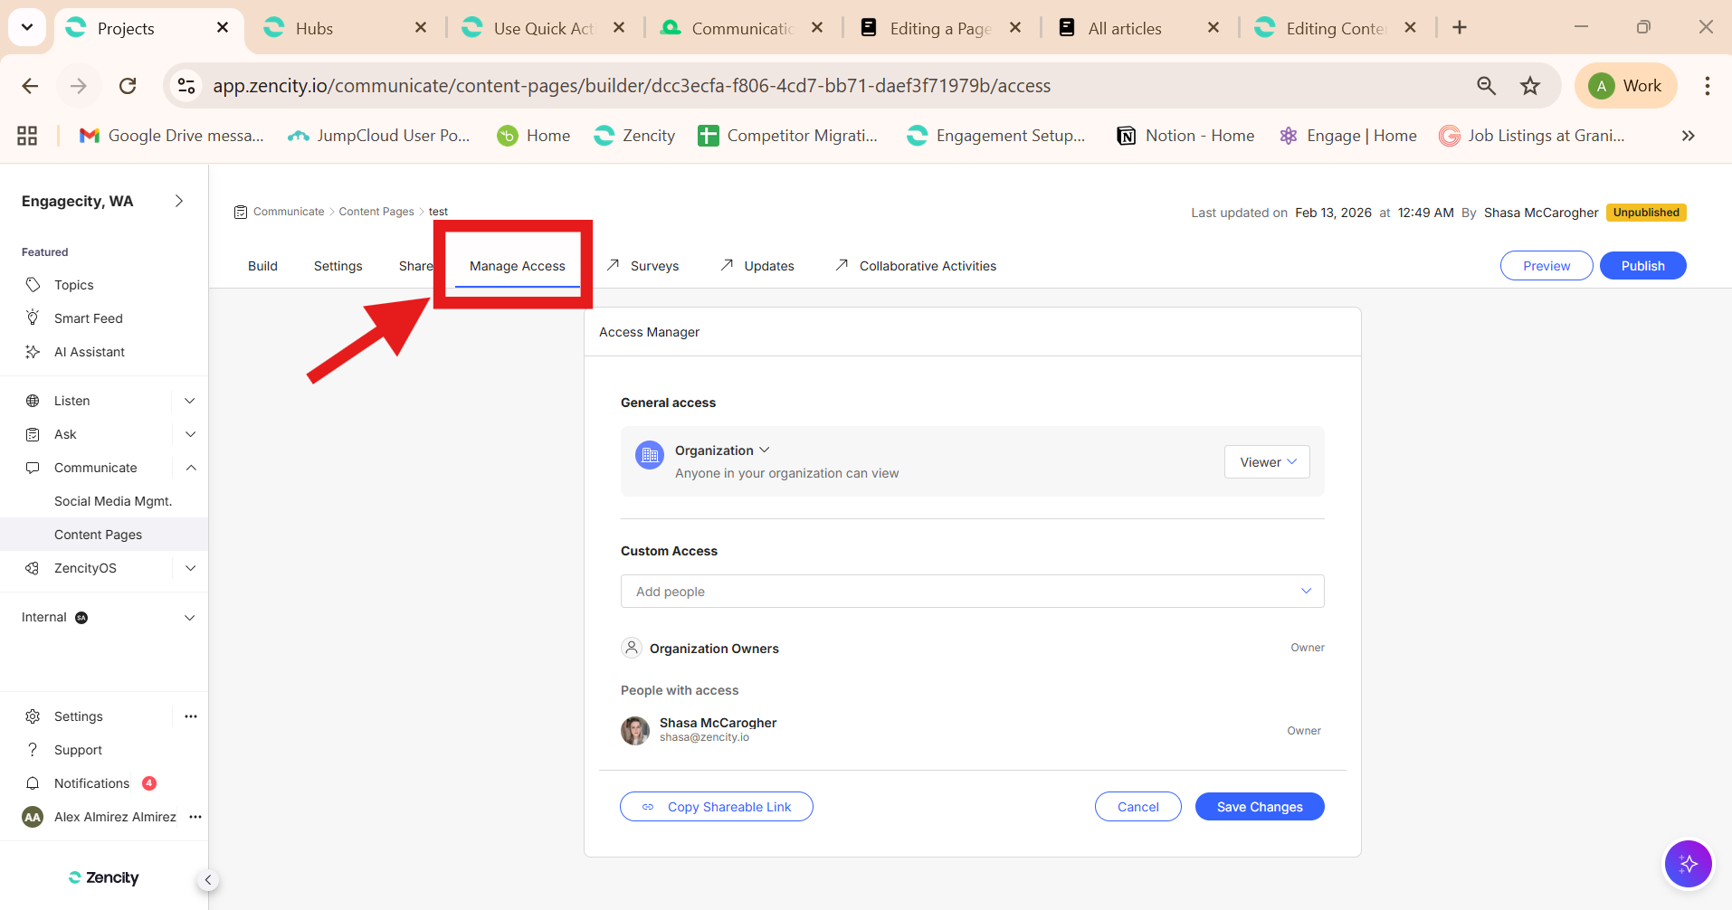Expand the Internal section in sidebar
This screenshot has width=1732, height=910.
click(x=190, y=618)
